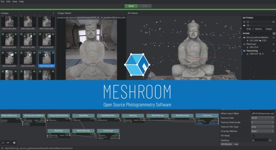Open the Texture File Type dropdown
The height and width of the screenshot is (150, 276).
262,127
